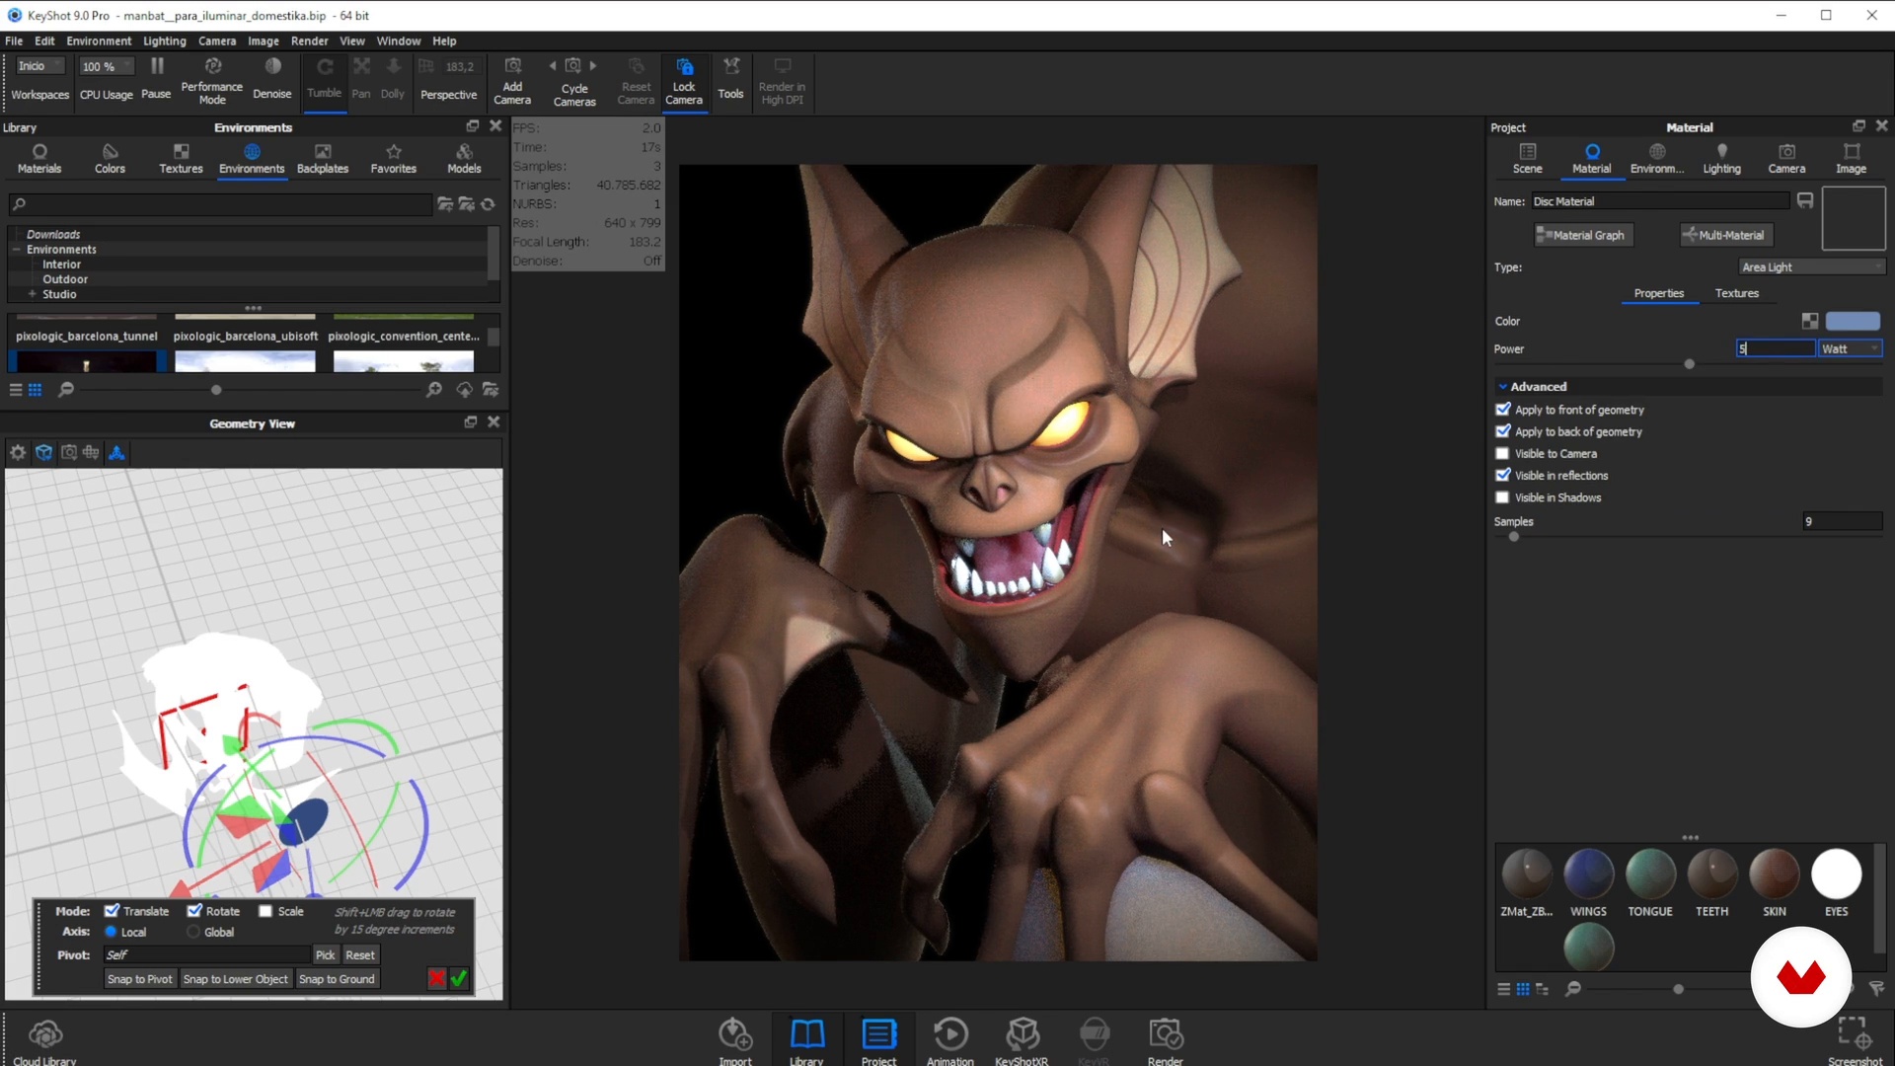The height and width of the screenshot is (1066, 1895).
Task: Toggle the Translate mode checkbox
Action: pyautogui.click(x=112, y=910)
